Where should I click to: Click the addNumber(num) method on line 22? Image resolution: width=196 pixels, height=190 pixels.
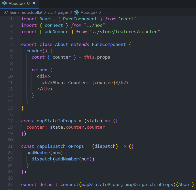point(45,153)
